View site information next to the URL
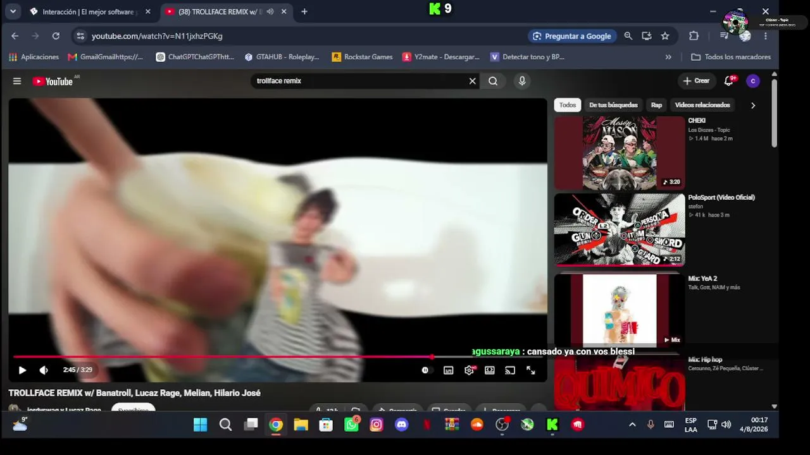Image resolution: width=810 pixels, height=455 pixels. 80,36
